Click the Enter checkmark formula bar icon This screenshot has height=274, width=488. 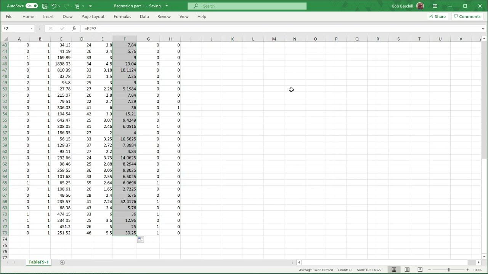click(x=62, y=29)
